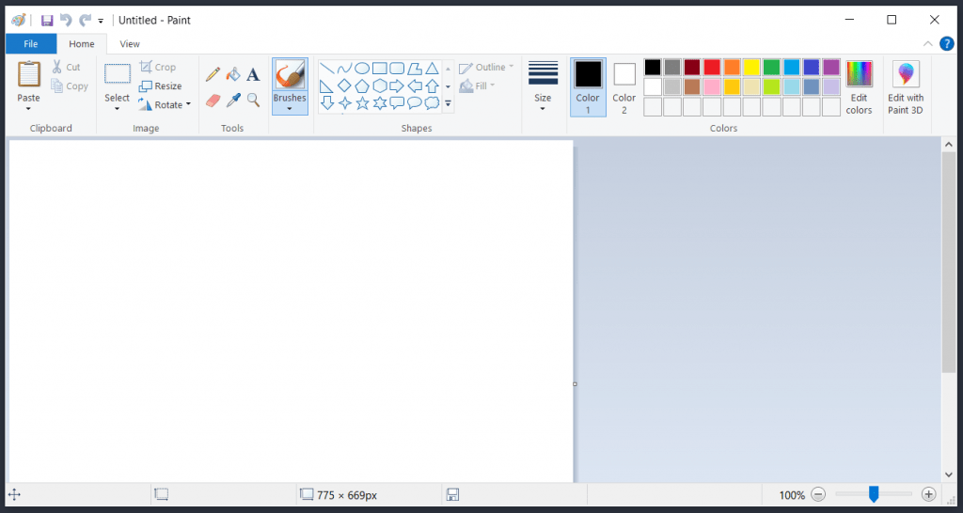
Task: Click the Save icon in title bar
Action: tap(47, 20)
